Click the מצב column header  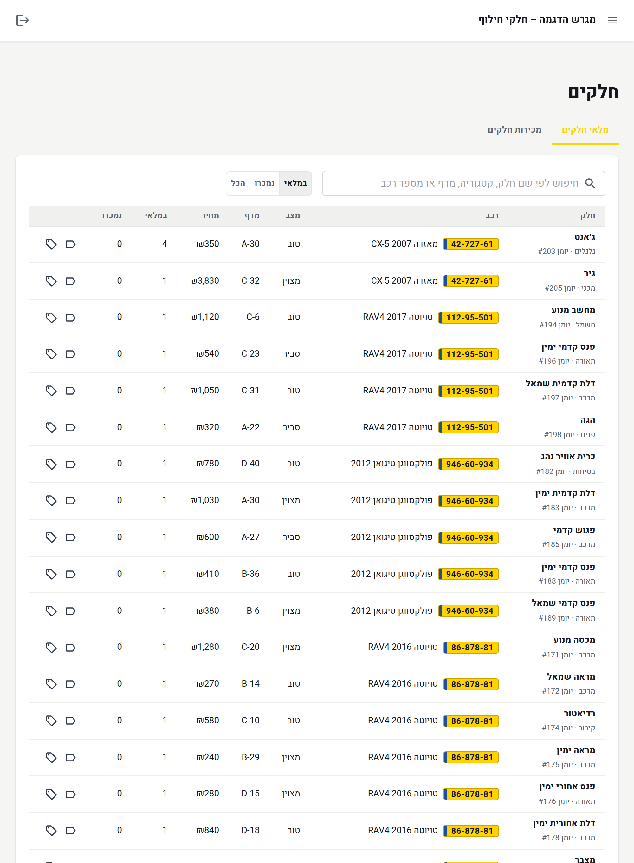(x=293, y=216)
